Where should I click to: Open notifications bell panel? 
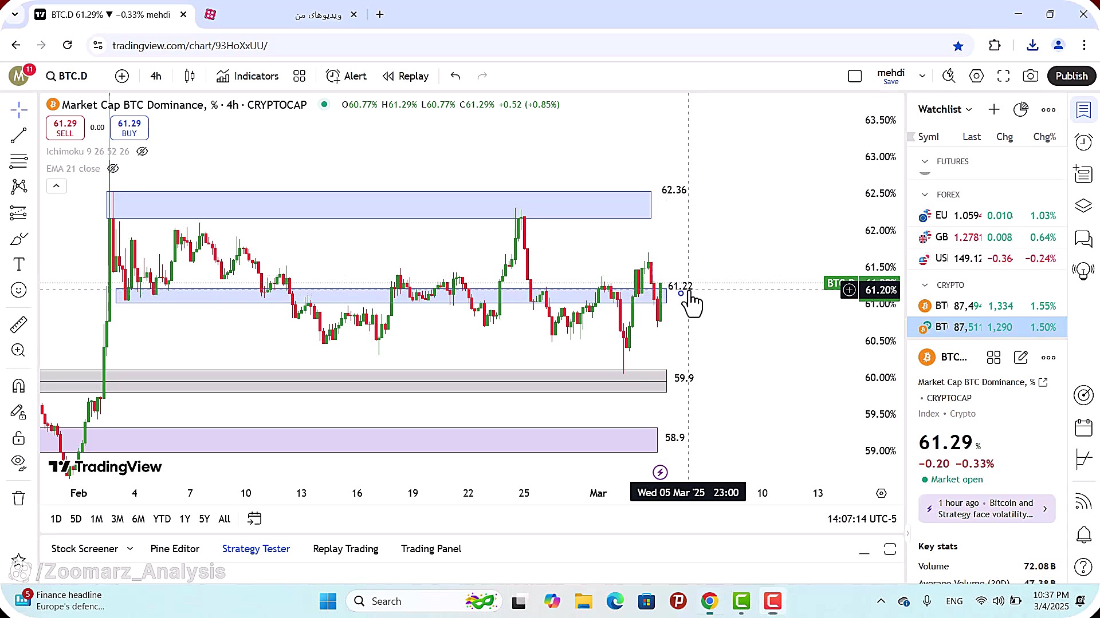click(1083, 534)
